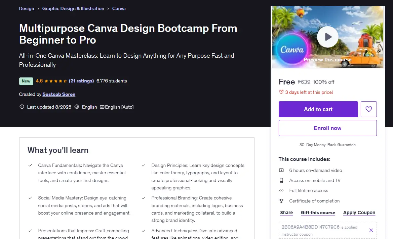The width and height of the screenshot is (393, 239).
Task: Click the infinity icon beside Full lifetime access
Action: coord(281,190)
